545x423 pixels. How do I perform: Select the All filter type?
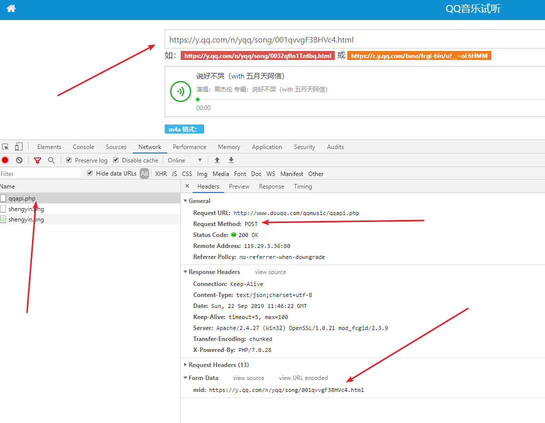tap(145, 173)
